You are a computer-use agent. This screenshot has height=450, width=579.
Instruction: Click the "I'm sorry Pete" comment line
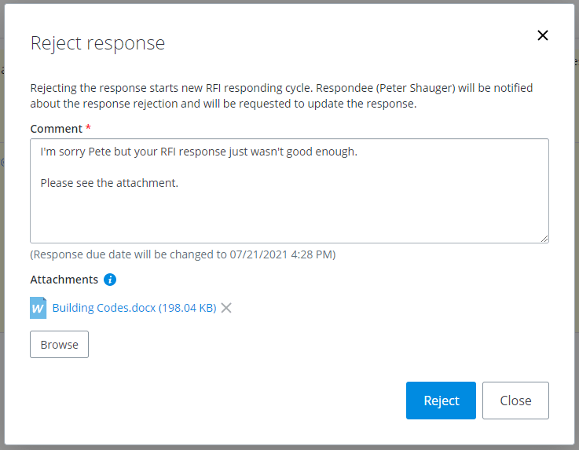pos(198,152)
